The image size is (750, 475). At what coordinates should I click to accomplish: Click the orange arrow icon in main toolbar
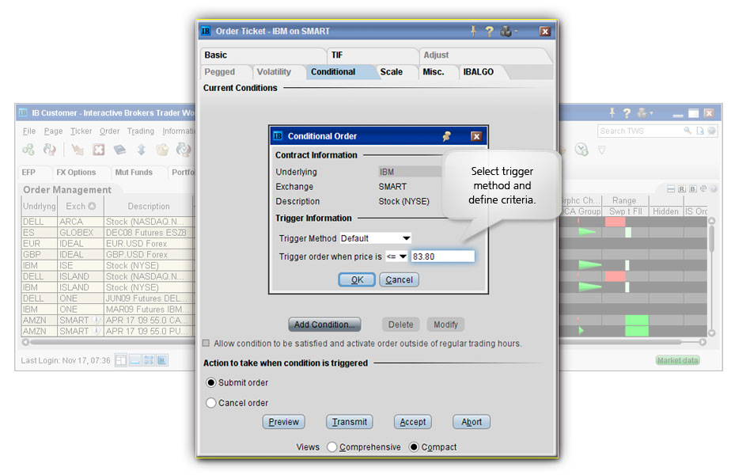click(x=78, y=150)
